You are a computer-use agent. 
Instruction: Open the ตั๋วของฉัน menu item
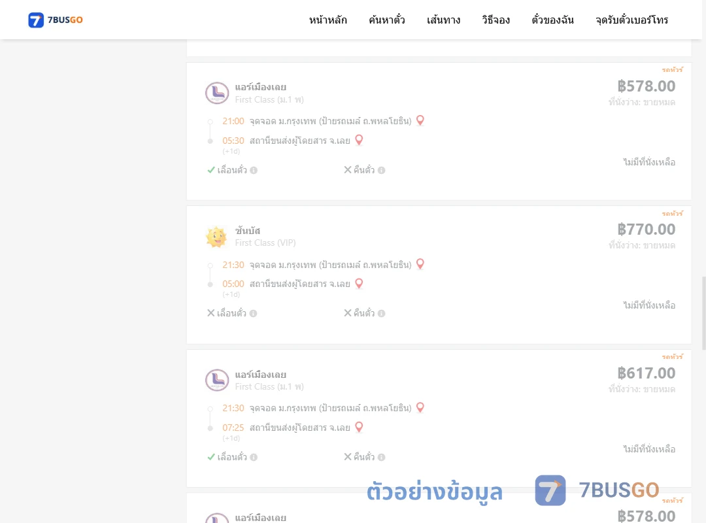coord(552,20)
